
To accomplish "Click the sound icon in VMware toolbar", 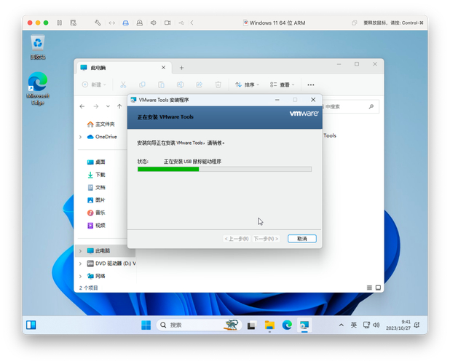I will click(154, 23).
